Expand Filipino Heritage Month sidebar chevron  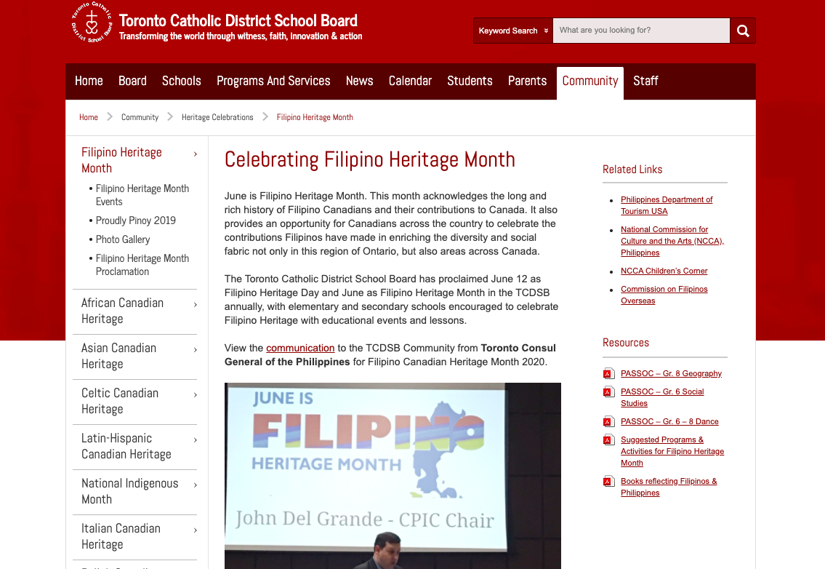point(196,154)
